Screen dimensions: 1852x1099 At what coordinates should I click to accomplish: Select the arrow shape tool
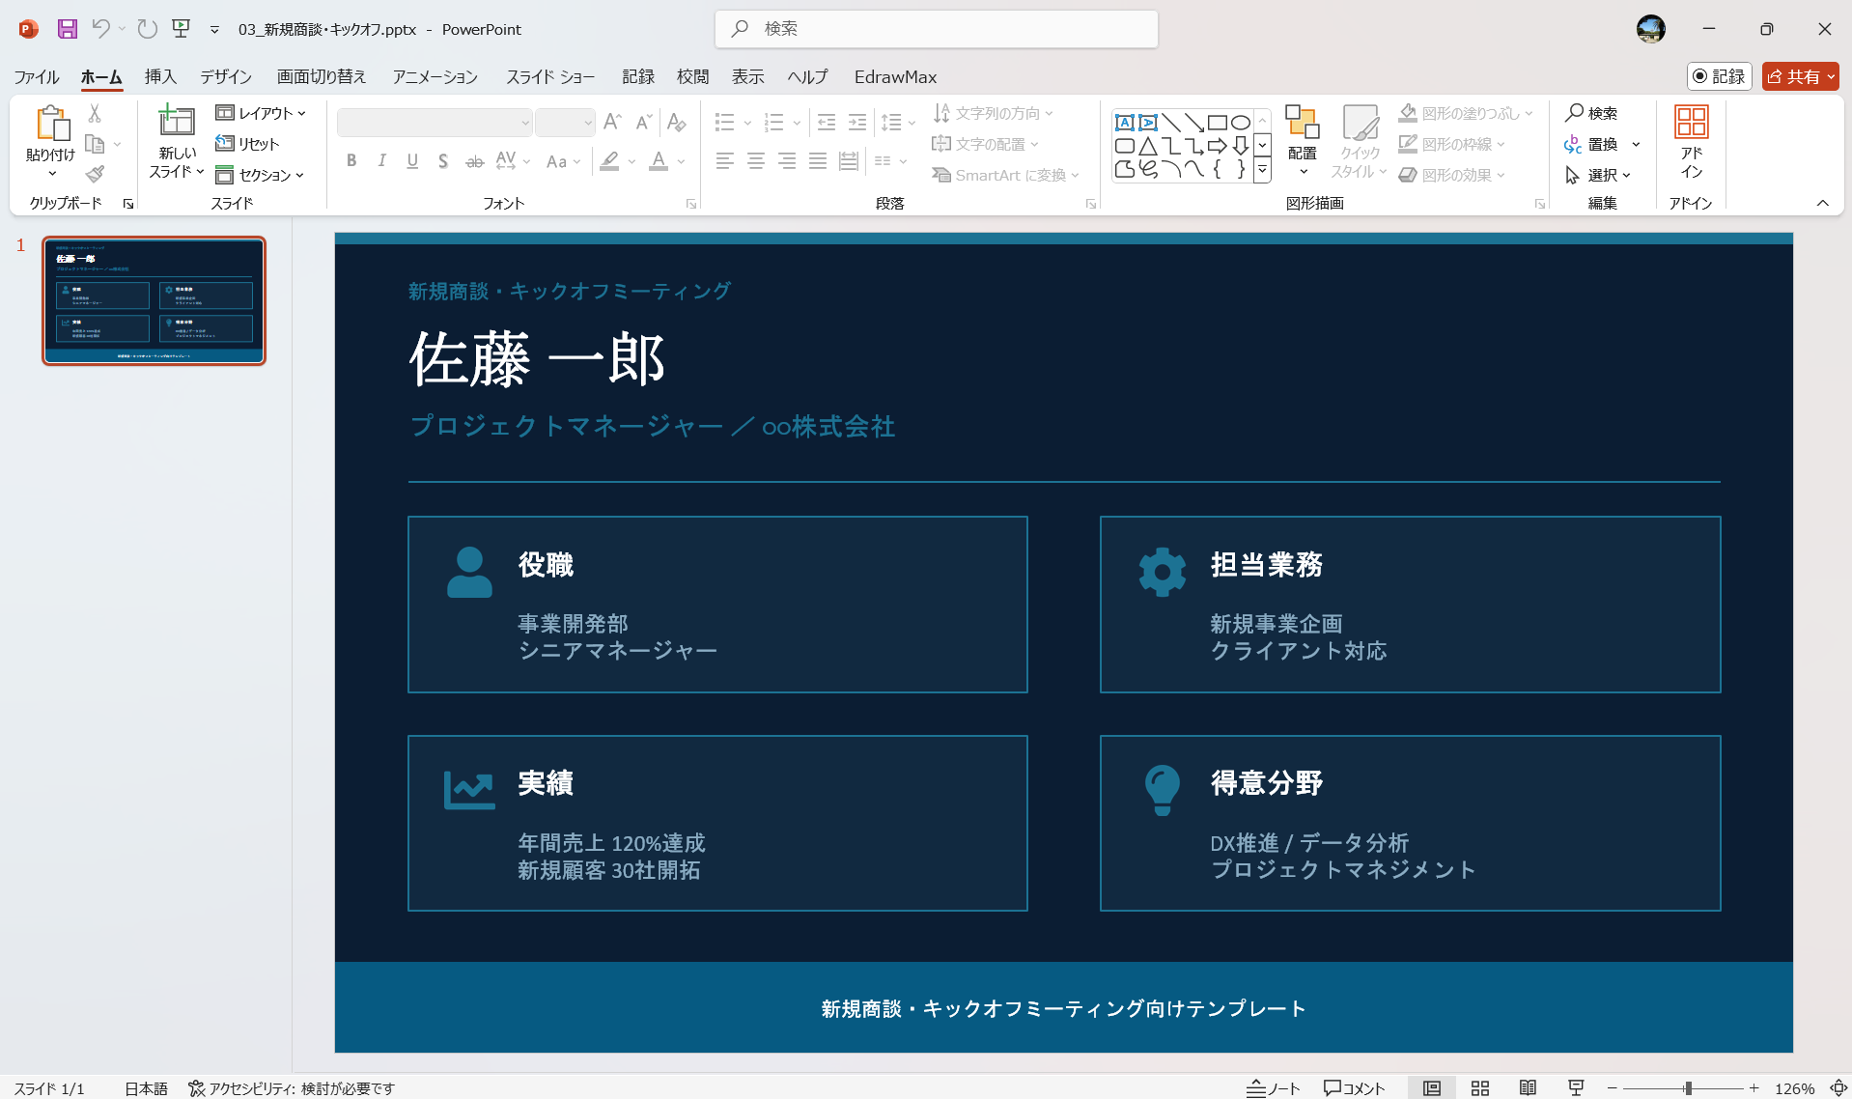1194,122
